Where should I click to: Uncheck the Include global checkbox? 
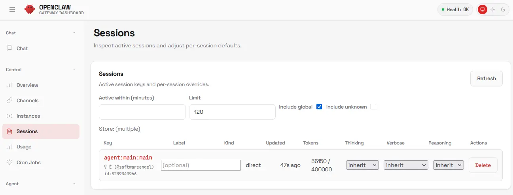click(319, 107)
